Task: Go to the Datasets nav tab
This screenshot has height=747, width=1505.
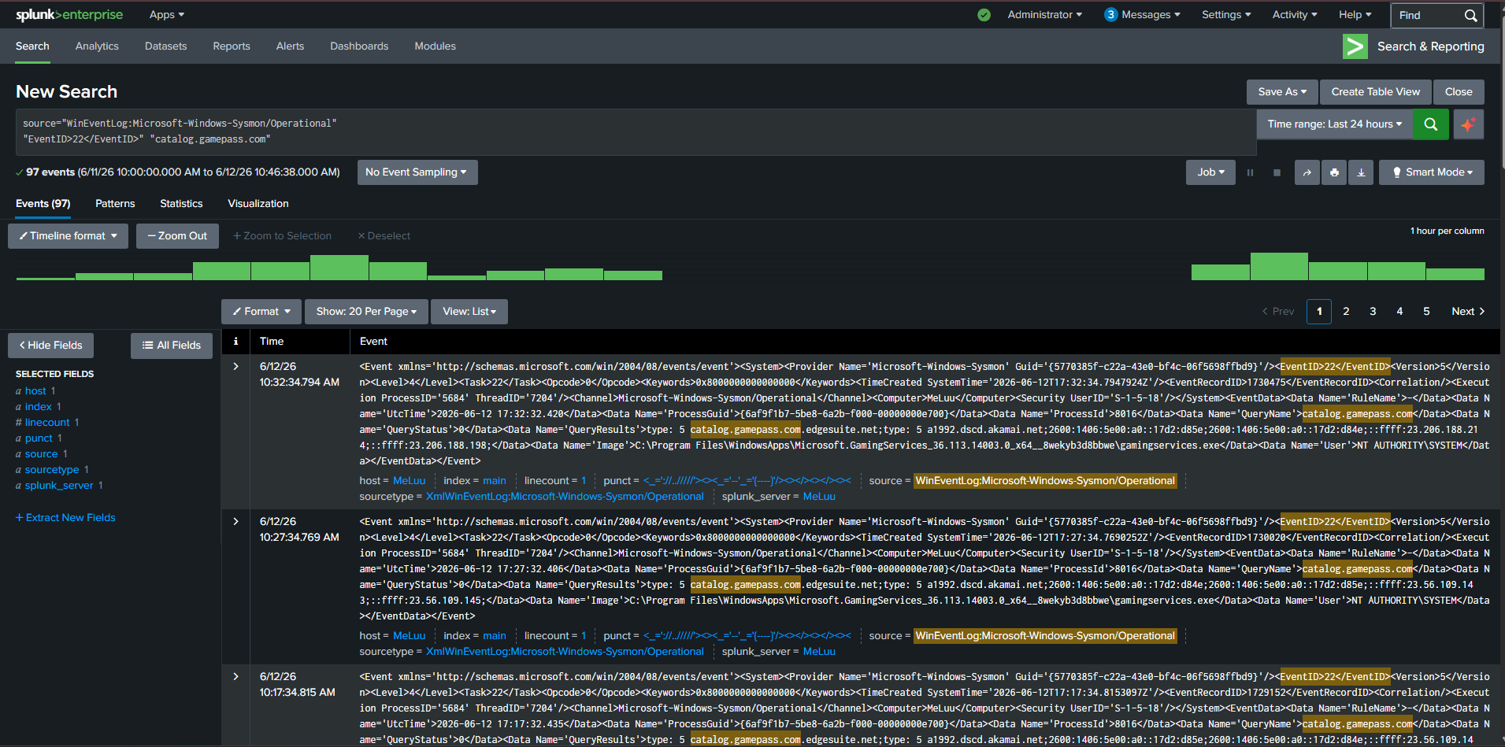Action: click(166, 46)
